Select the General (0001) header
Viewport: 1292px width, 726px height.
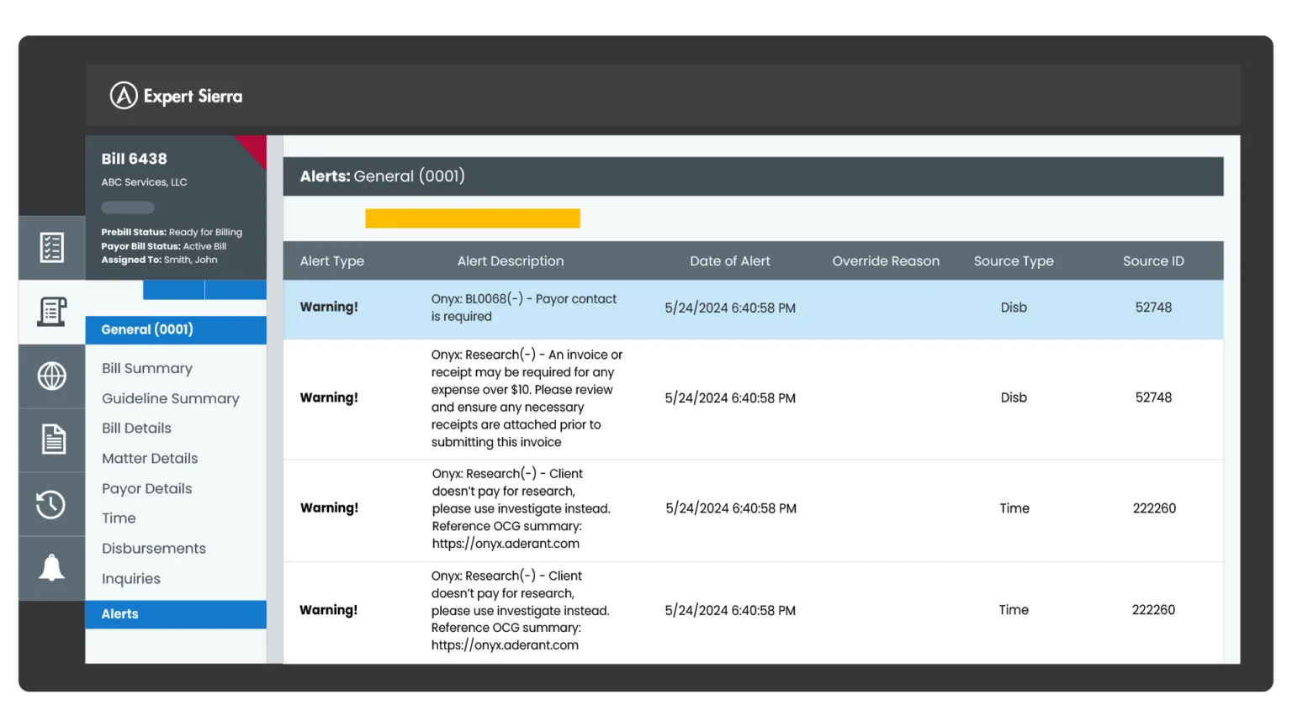click(147, 329)
